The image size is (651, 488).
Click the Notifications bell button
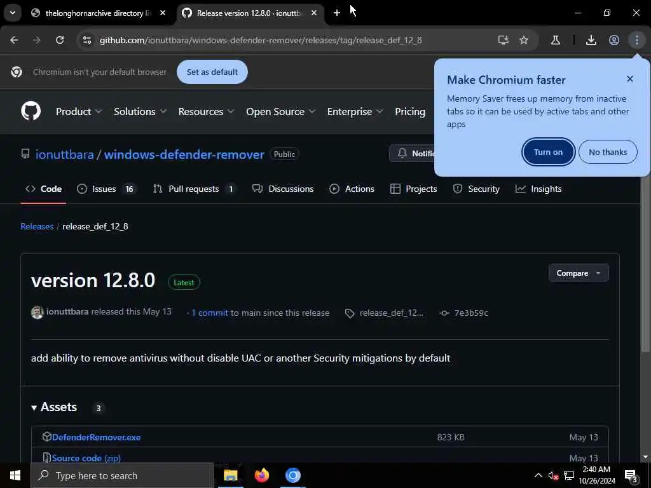(412, 154)
